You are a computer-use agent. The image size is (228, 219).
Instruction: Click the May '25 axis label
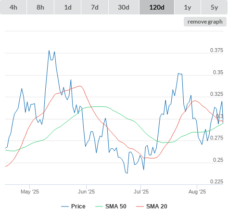(x=30, y=192)
